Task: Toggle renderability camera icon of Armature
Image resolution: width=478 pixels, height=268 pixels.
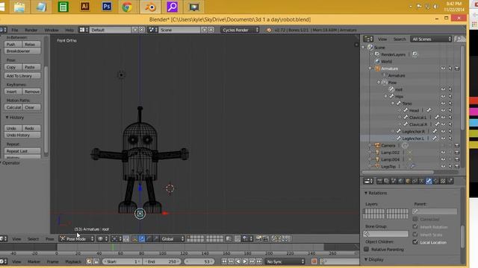Action: pyautogui.click(x=456, y=68)
